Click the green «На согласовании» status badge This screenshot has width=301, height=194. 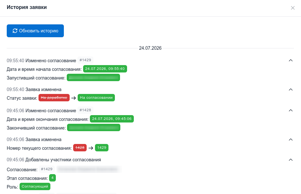tap(96, 98)
